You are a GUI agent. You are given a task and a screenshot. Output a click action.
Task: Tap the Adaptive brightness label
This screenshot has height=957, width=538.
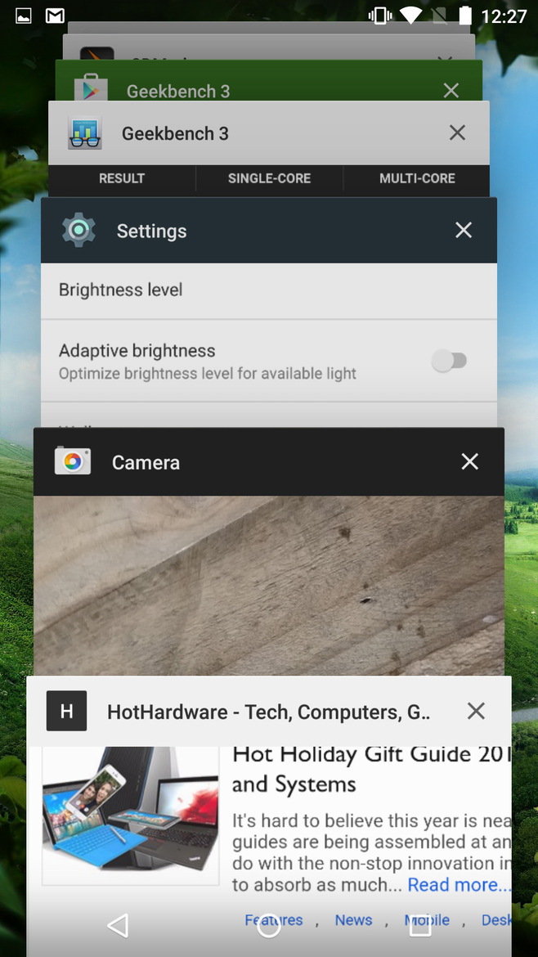pyautogui.click(x=137, y=351)
